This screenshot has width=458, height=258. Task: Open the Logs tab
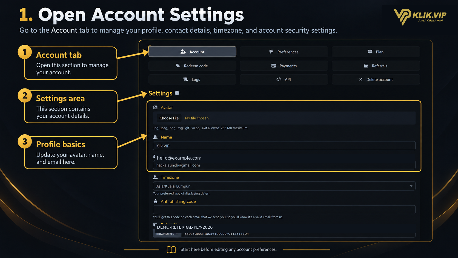click(x=192, y=79)
